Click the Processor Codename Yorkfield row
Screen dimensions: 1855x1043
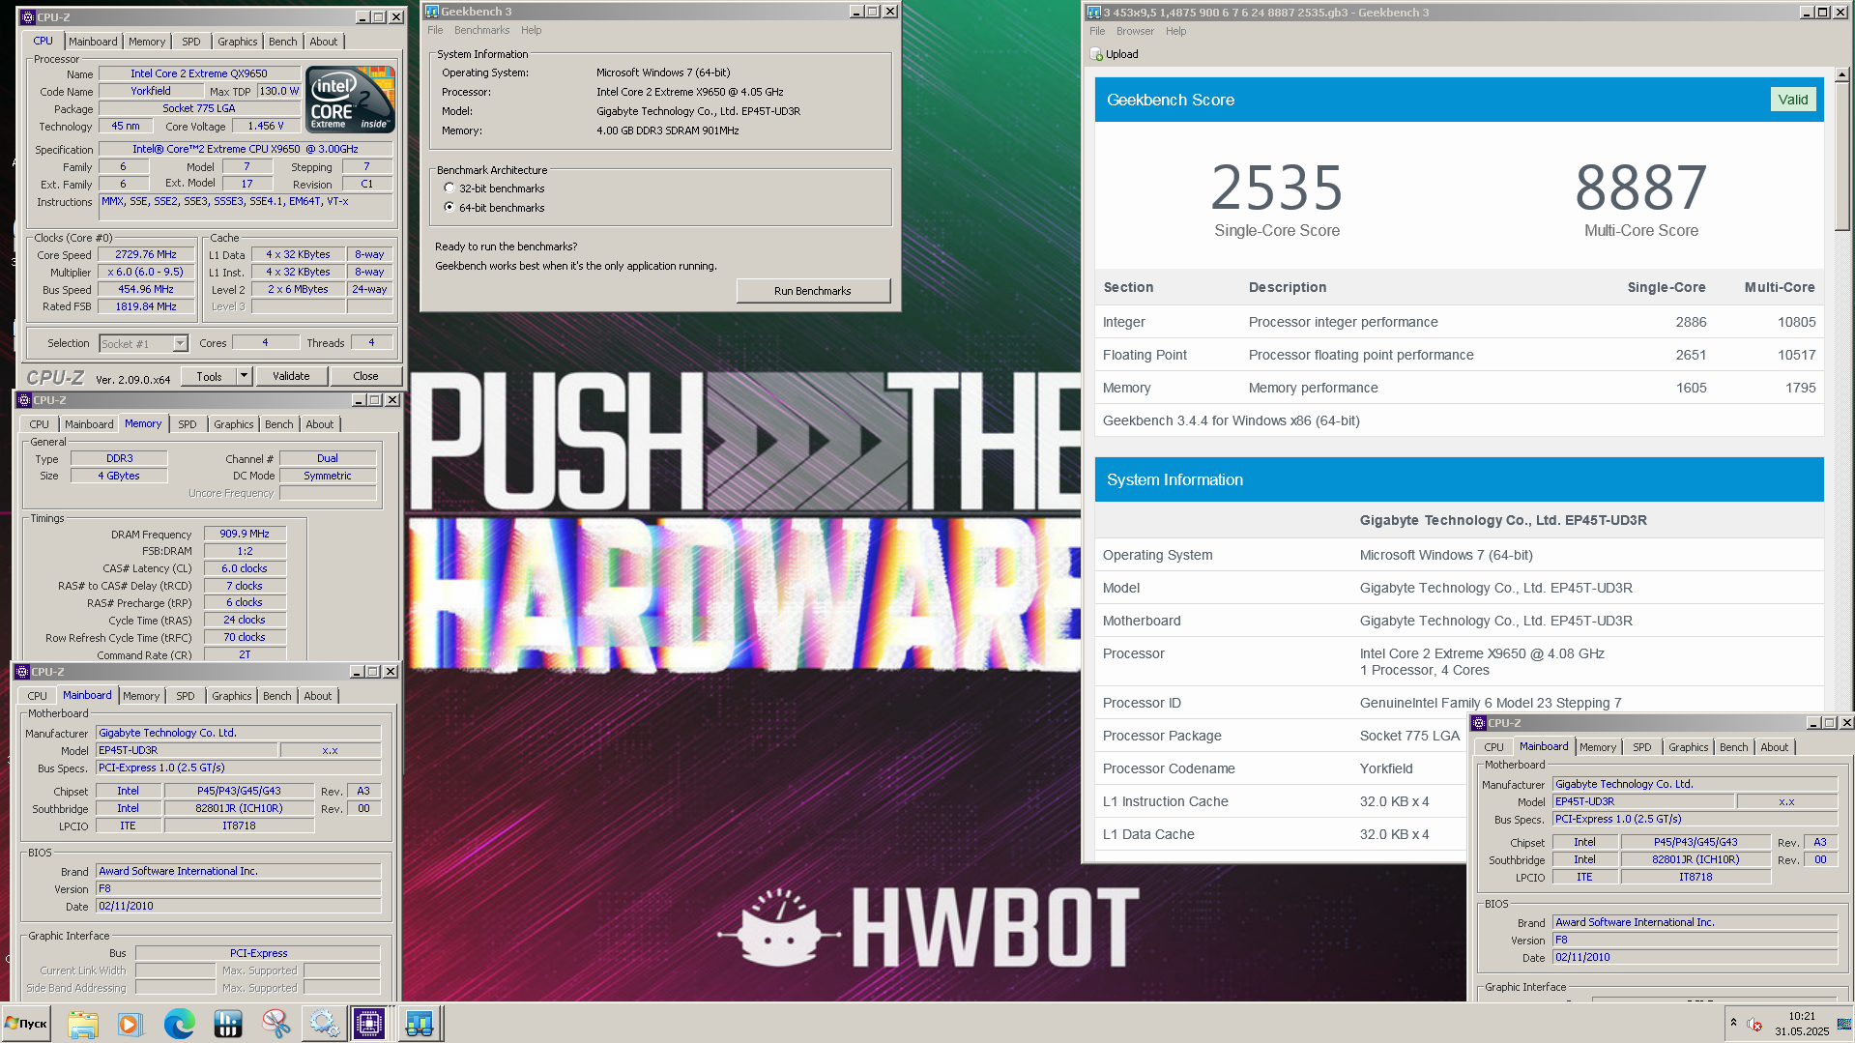tap(1281, 768)
